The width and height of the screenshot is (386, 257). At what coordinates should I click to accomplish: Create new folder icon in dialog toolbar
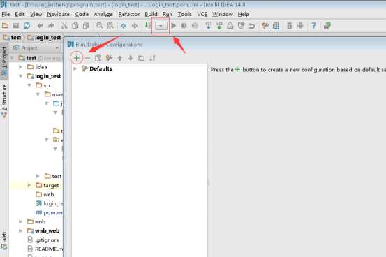point(141,58)
